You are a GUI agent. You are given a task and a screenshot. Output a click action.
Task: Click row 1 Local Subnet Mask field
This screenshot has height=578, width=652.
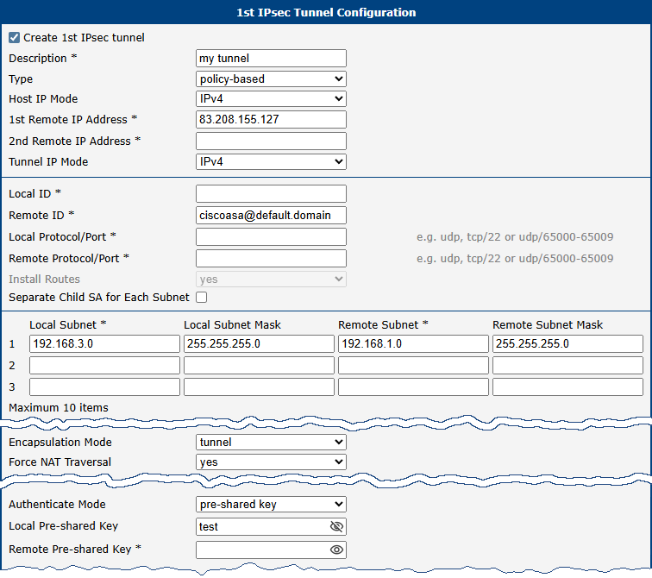point(259,344)
